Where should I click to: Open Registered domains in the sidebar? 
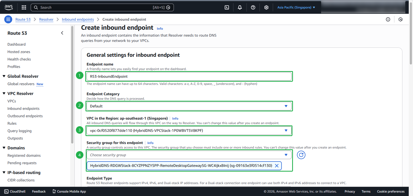click(x=24, y=155)
